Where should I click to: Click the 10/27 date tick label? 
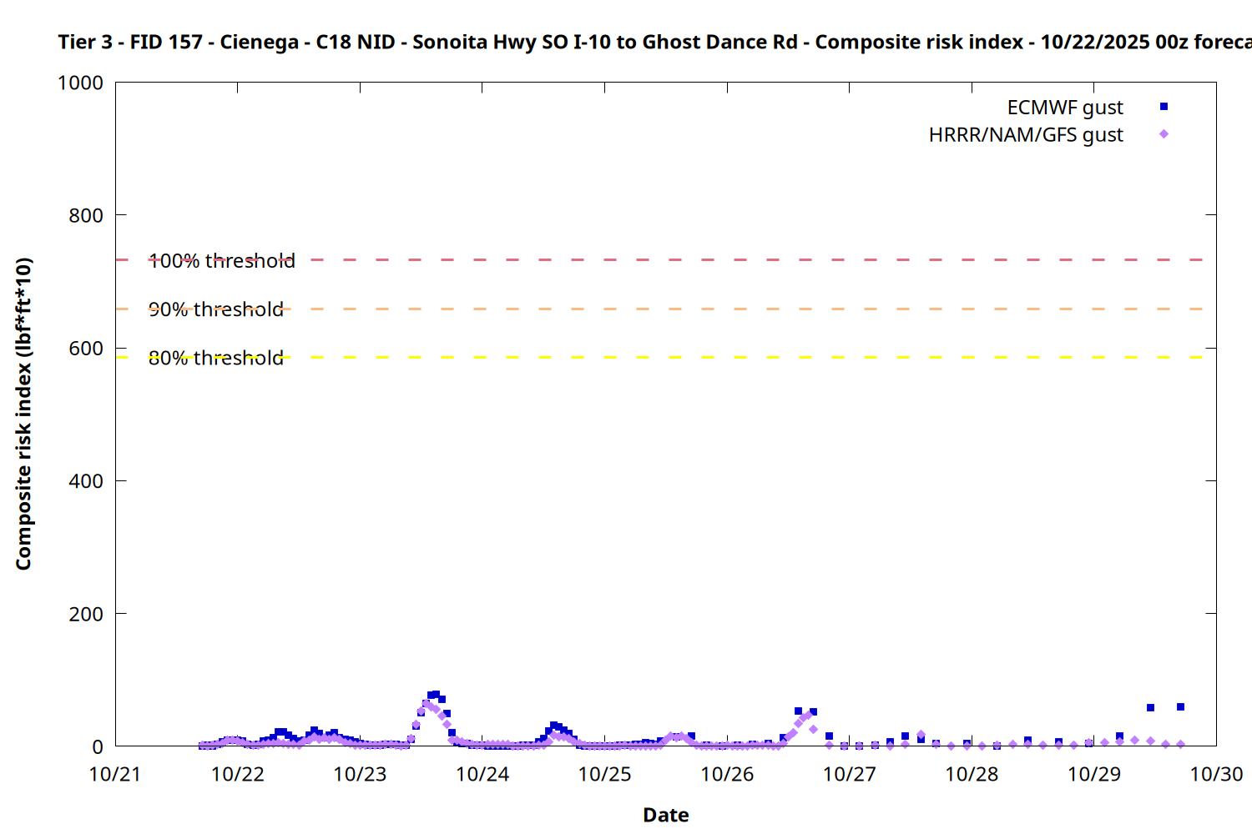[849, 774]
